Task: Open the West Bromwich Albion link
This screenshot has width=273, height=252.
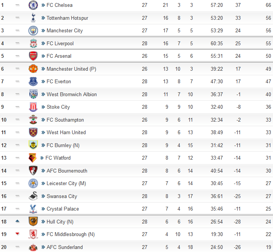Action: click(71, 94)
